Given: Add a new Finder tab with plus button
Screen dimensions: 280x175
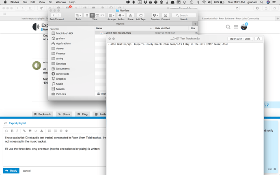Looking at the screenshot, I should [x=195, y=24].
